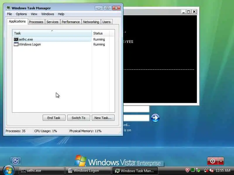Screen dimensions: 234x175
Task: Open the Options menu
Action: (x=21, y=14)
